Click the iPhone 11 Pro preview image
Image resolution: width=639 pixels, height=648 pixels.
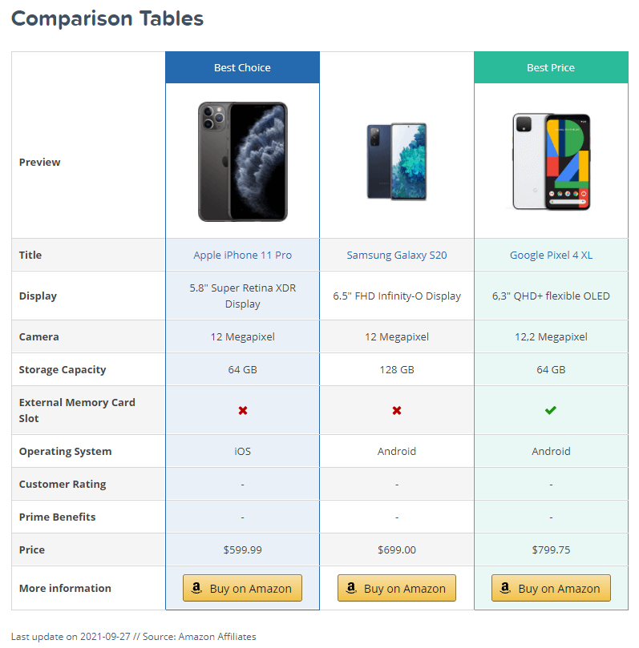point(242,160)
